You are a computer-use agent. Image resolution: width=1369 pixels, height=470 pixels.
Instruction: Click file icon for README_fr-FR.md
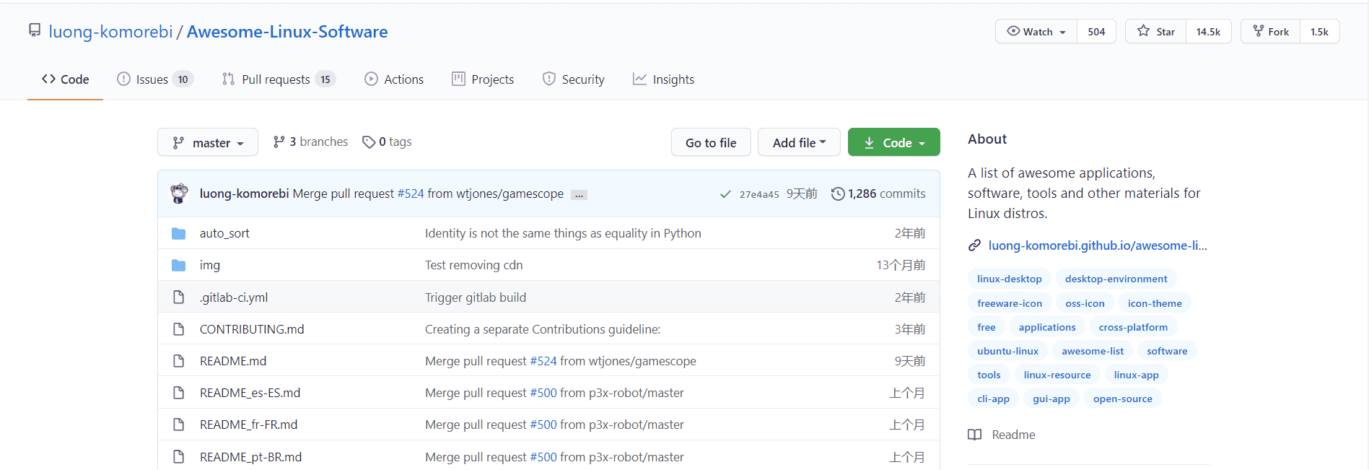pyautogui.click(x=179, y=424)
